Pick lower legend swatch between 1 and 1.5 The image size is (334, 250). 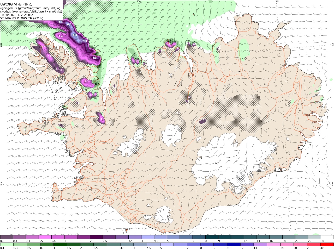(x=60, y=244)
